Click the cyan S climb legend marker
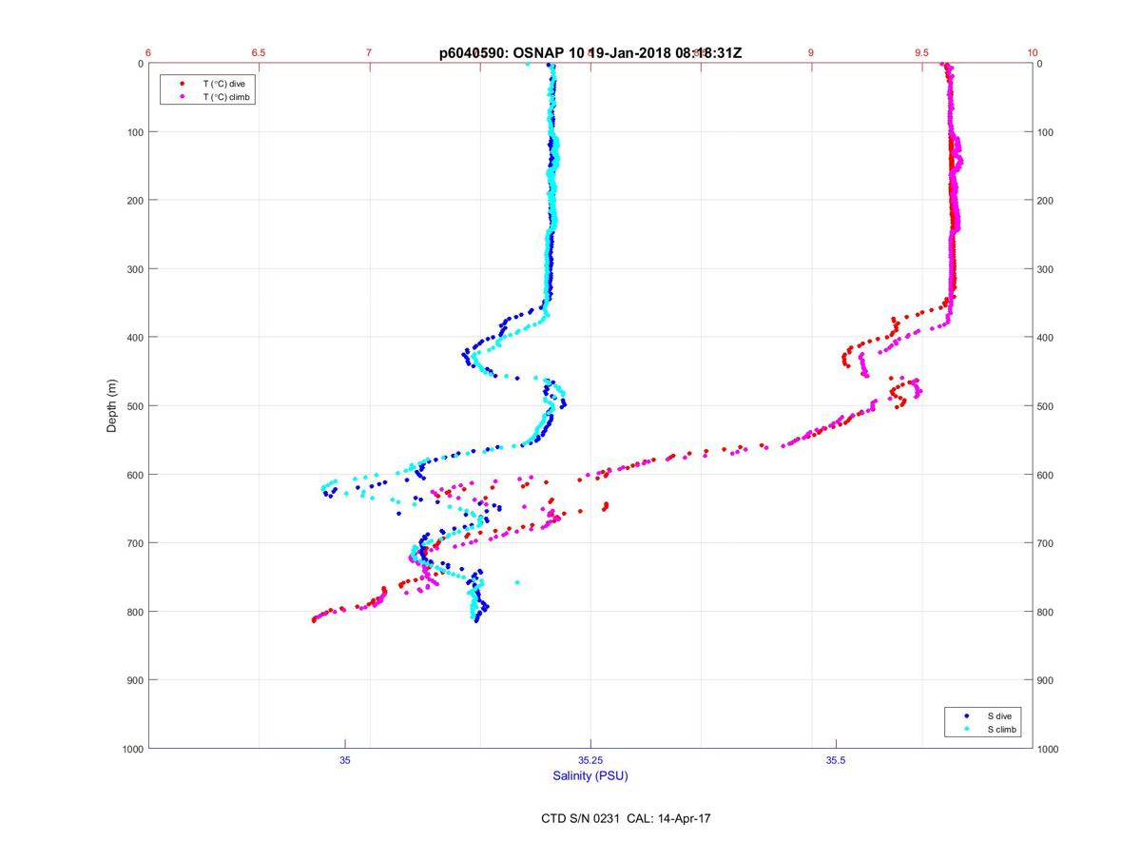Image resolution: width=1141 pixels, height=842 pixels. pyautogui.click(x=967, y=729)
